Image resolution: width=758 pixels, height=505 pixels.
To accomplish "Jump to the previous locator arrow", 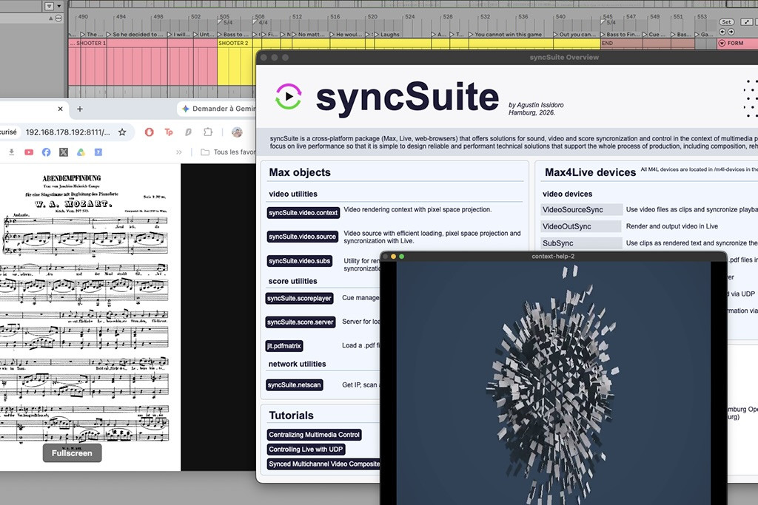I will click(722, 32).
